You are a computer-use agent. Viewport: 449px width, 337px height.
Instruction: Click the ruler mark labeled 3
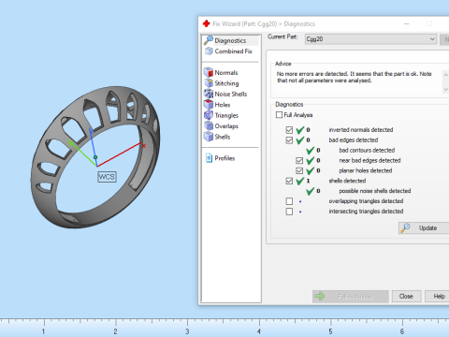[x=187, y=331]
